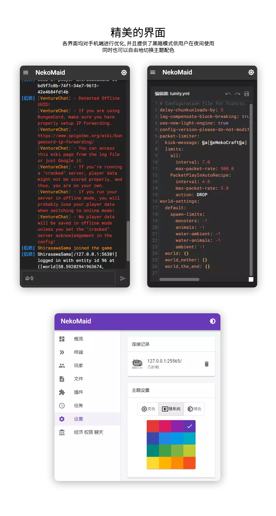Click 设置 gear icon in sidebar
This screenshot has width=276, height=516.
[62, 419]
